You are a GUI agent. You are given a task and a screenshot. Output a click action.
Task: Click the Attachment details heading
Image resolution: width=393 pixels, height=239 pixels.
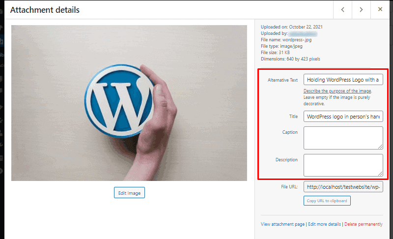(45, 10)
